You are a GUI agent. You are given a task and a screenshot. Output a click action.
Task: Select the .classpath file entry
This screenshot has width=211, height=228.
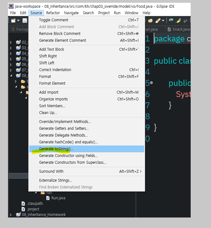click(35, 204)
